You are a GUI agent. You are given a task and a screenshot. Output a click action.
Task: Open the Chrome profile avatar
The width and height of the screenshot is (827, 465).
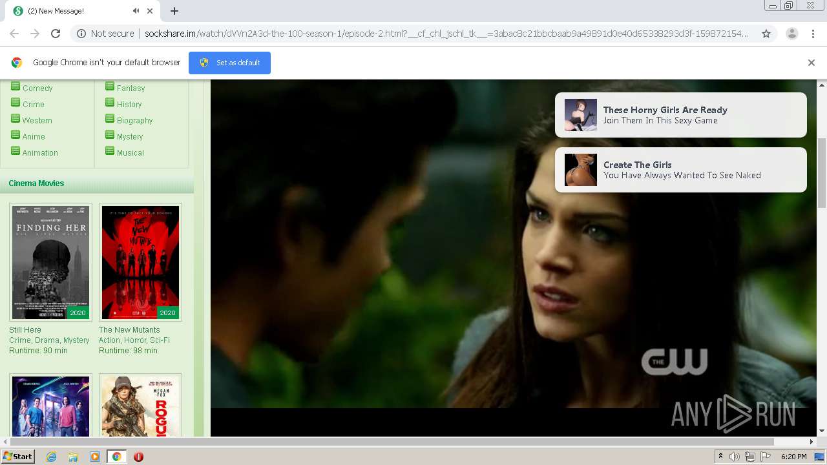pos(791,34)
